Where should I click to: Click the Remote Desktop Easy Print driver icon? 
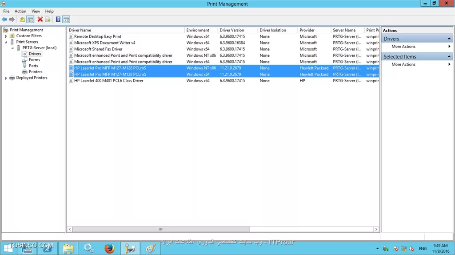[71, 36]
